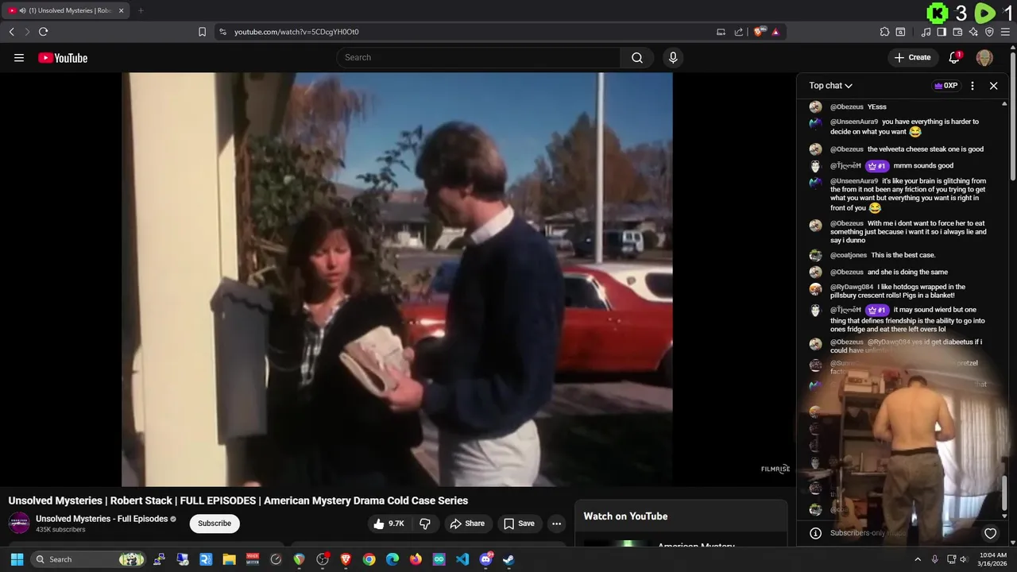The height and width of the screenshot is (572, 1017).
Task: Expand the Top chat dropdown
Action: (x=831, y=86)
